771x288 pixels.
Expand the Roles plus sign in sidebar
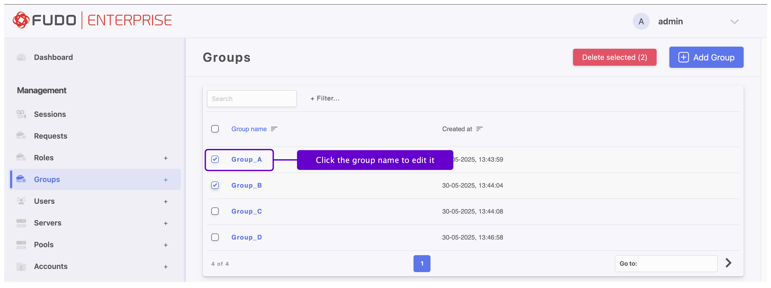coord(166,158)
